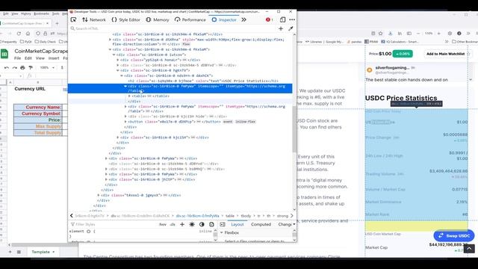This screenshot has width=478, height=269.
Task: Open the Computed sidebar tab
Action: (261, 224)
